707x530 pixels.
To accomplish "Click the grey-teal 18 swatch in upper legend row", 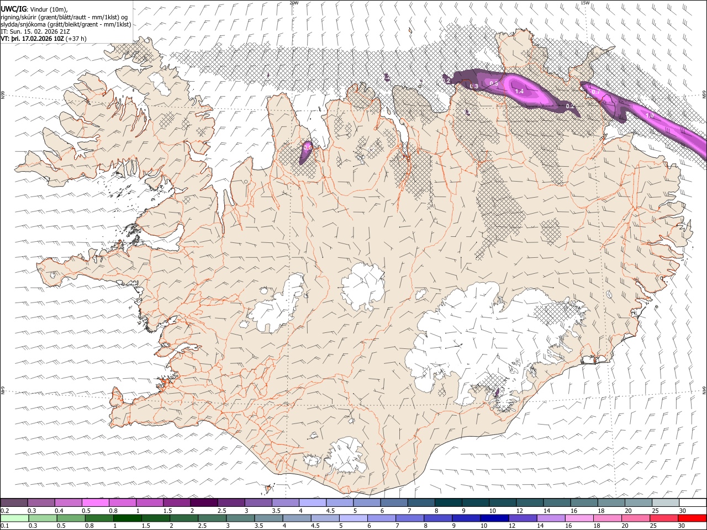I will tap(611, 502).
